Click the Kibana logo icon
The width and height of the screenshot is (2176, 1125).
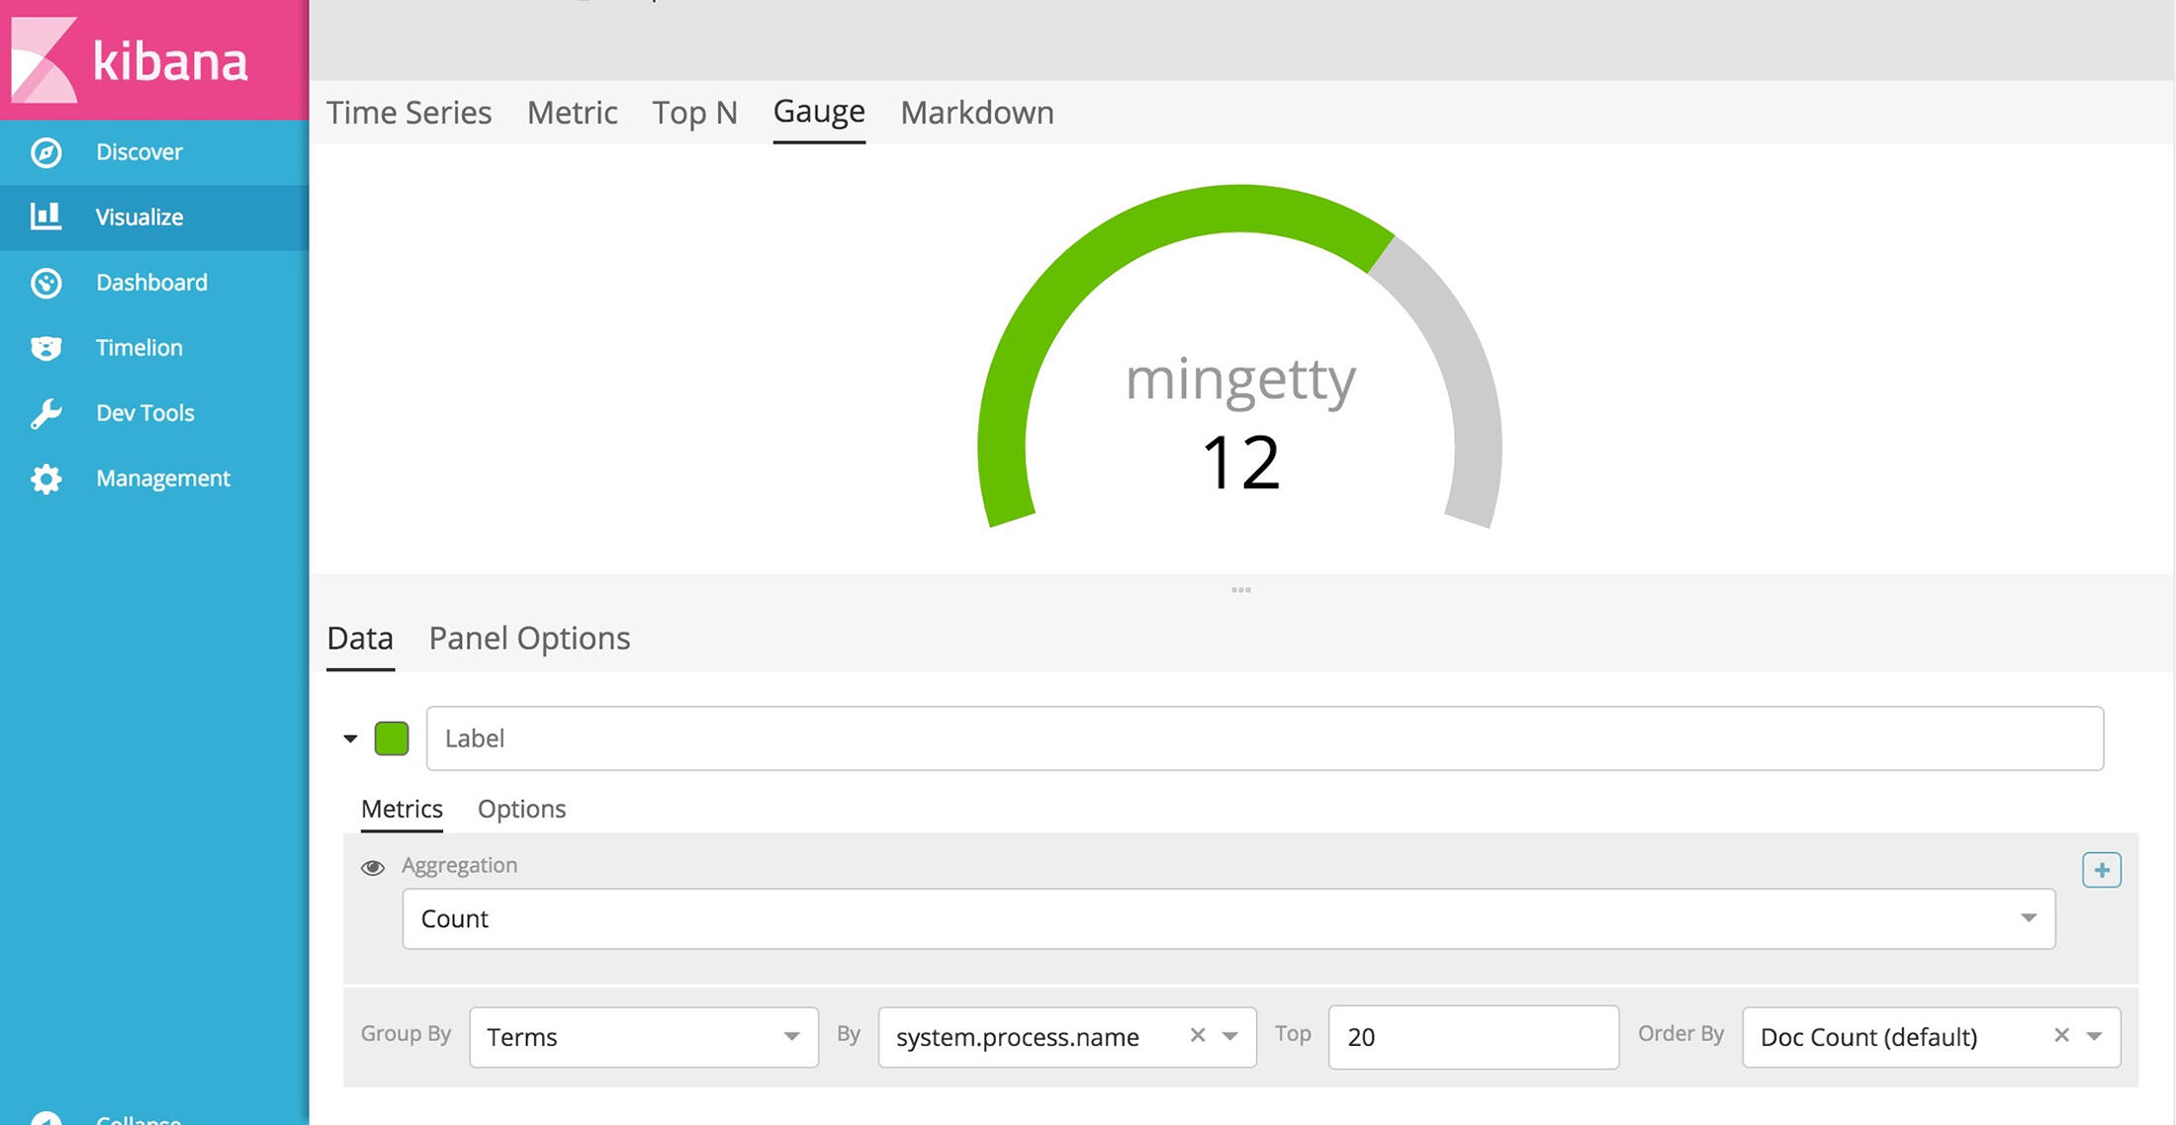pos(45,59)
